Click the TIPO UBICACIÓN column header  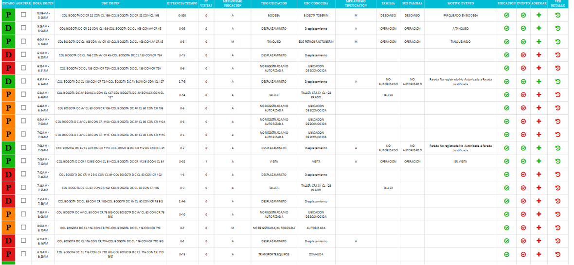click(x=274, y=3)
